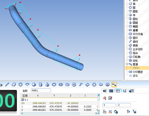Select PIPE1 in the feature tree
Screen dimensions: 149x116
[x=136, y=68]
